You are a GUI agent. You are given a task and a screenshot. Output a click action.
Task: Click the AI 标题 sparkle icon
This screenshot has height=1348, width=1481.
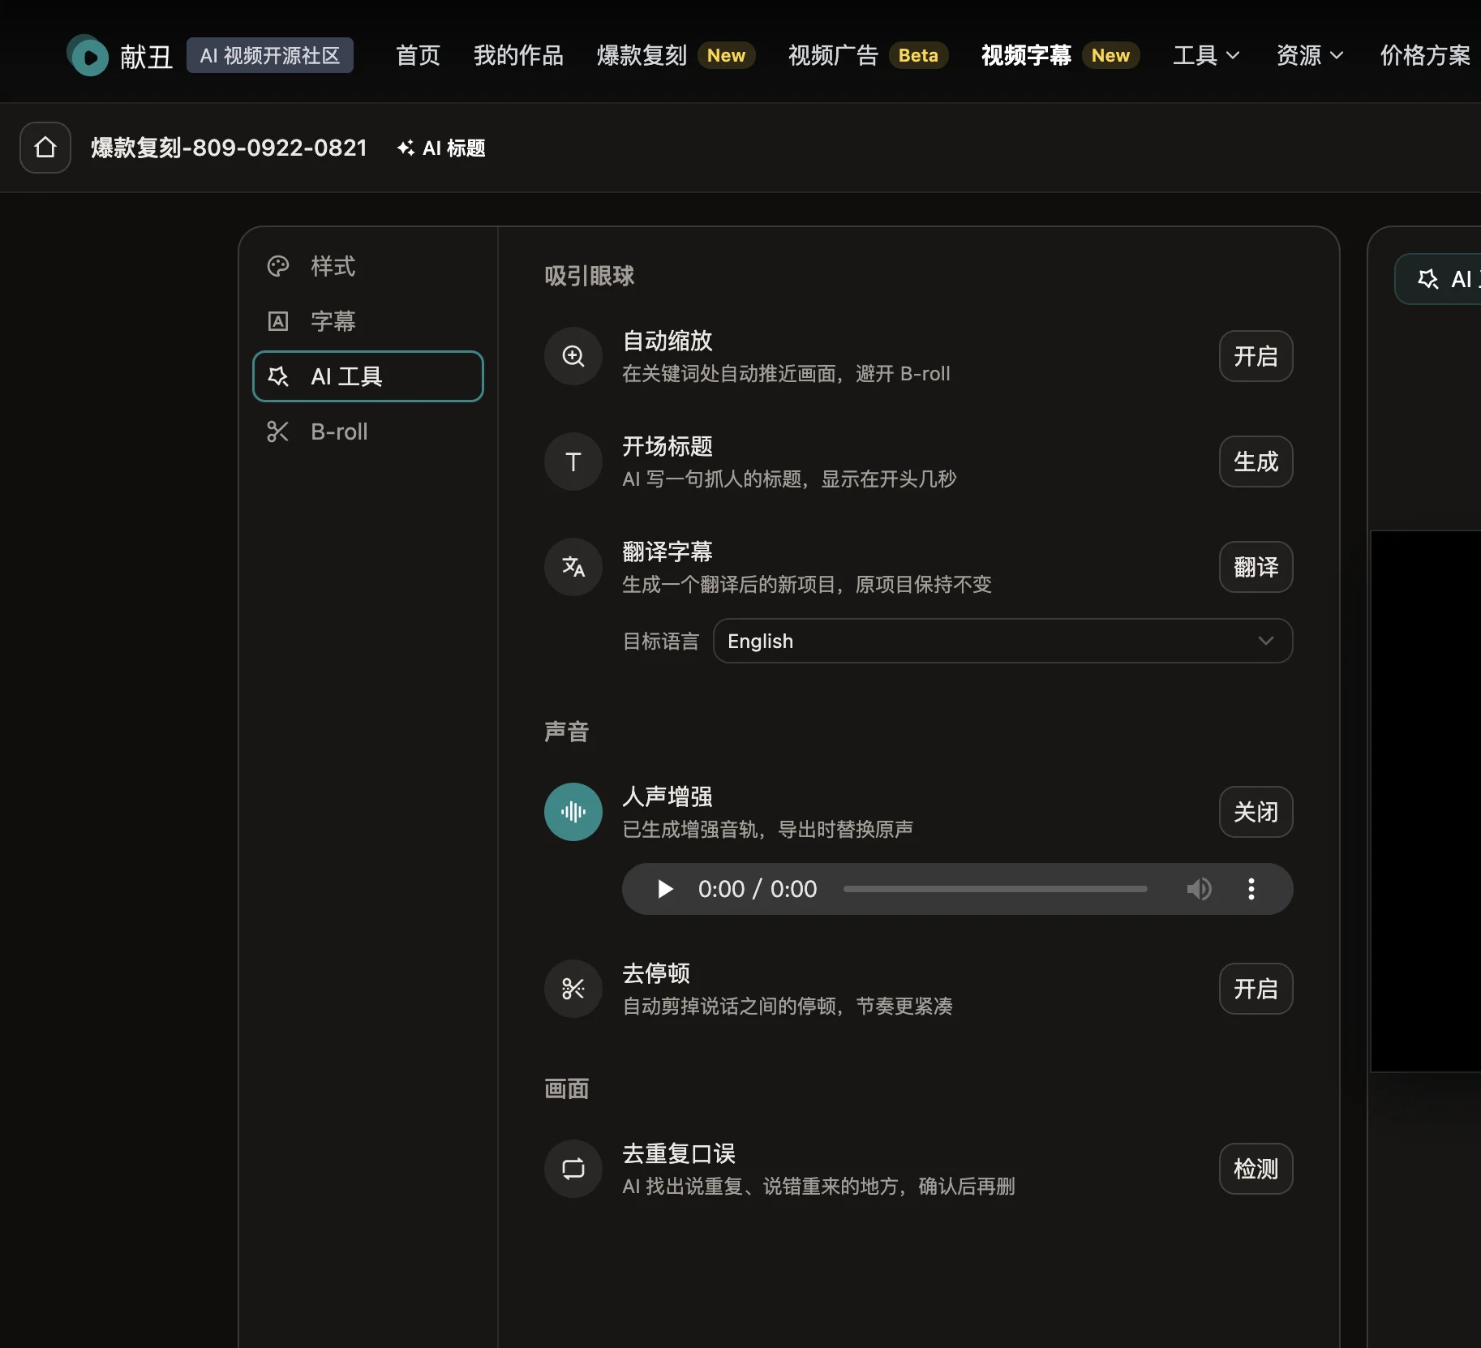point(406,148)
